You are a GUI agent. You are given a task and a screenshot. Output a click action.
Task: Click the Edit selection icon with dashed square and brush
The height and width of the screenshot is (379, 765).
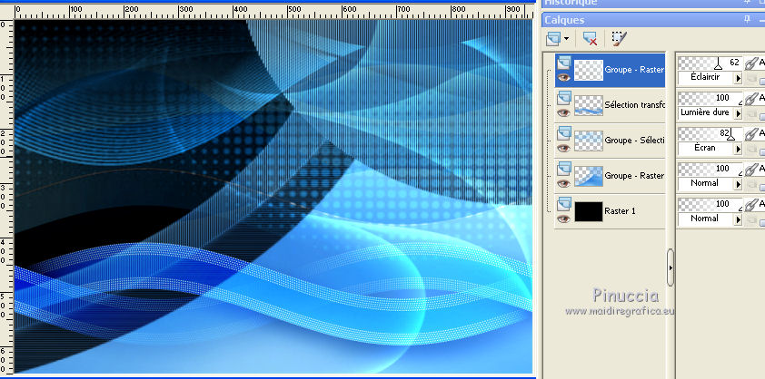(619, 38)
